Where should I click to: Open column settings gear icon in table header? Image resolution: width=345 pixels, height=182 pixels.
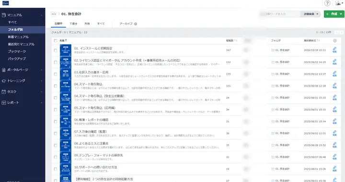[334, 41]
